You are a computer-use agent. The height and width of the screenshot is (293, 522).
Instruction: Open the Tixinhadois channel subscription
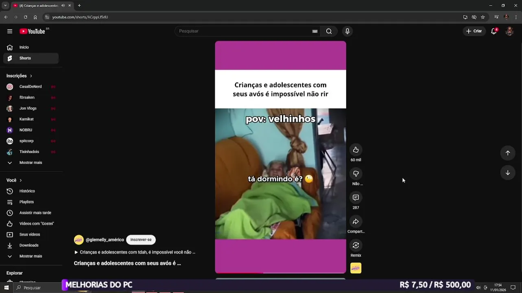[31, 152]
